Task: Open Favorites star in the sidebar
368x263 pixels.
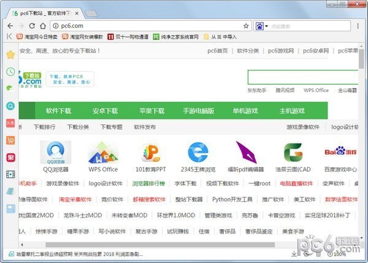Action: tap(10, 55)
